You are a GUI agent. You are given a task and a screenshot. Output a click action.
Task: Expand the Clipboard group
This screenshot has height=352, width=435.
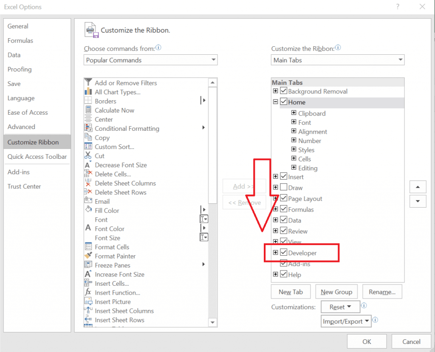[x=294, y=113]
